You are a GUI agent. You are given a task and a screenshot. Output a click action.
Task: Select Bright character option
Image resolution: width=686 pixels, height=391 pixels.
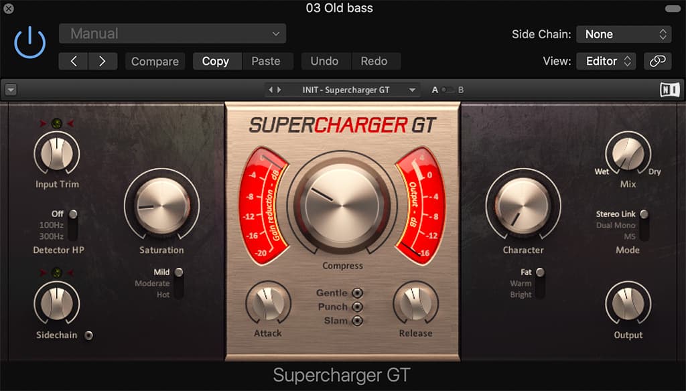(x=521, y=295)
